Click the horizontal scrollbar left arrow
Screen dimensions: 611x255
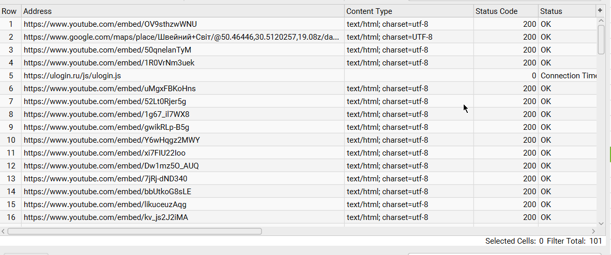(4, 231)
